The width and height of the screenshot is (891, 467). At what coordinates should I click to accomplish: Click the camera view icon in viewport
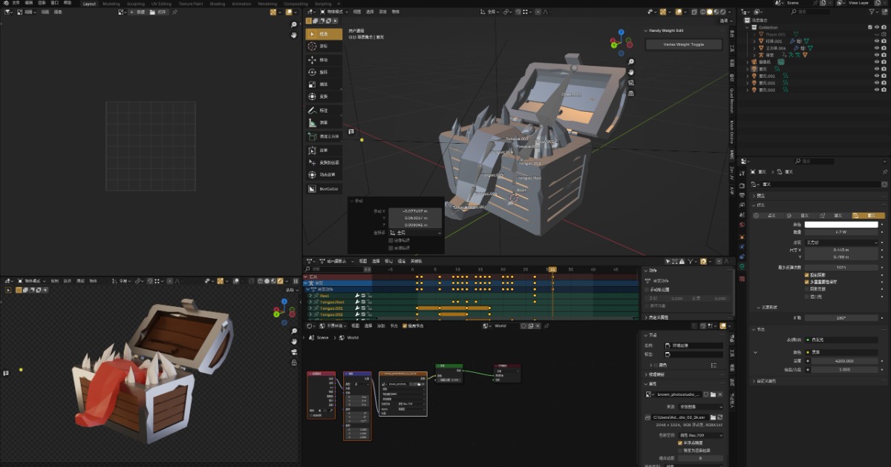(630, 83)
